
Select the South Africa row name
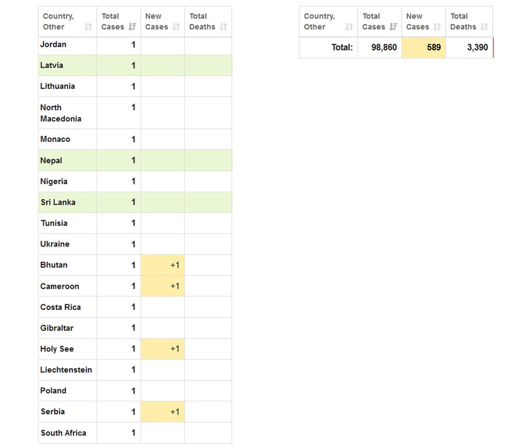coord(63,433)
